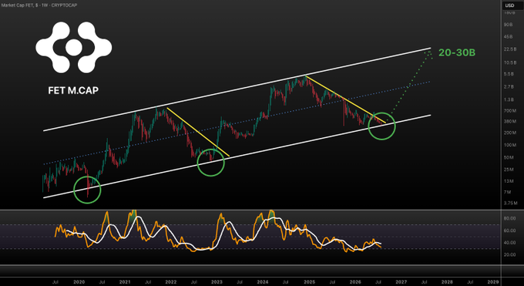Click the 2027 label on time axis
Image resolution: width=524 pixels, height=286 pixels.
pos(401,282)
